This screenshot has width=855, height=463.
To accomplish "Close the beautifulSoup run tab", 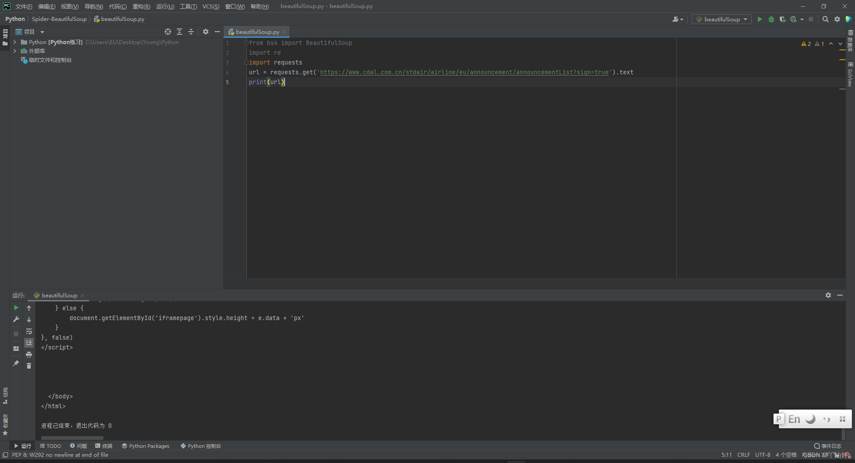I will [x=82, y=296].
